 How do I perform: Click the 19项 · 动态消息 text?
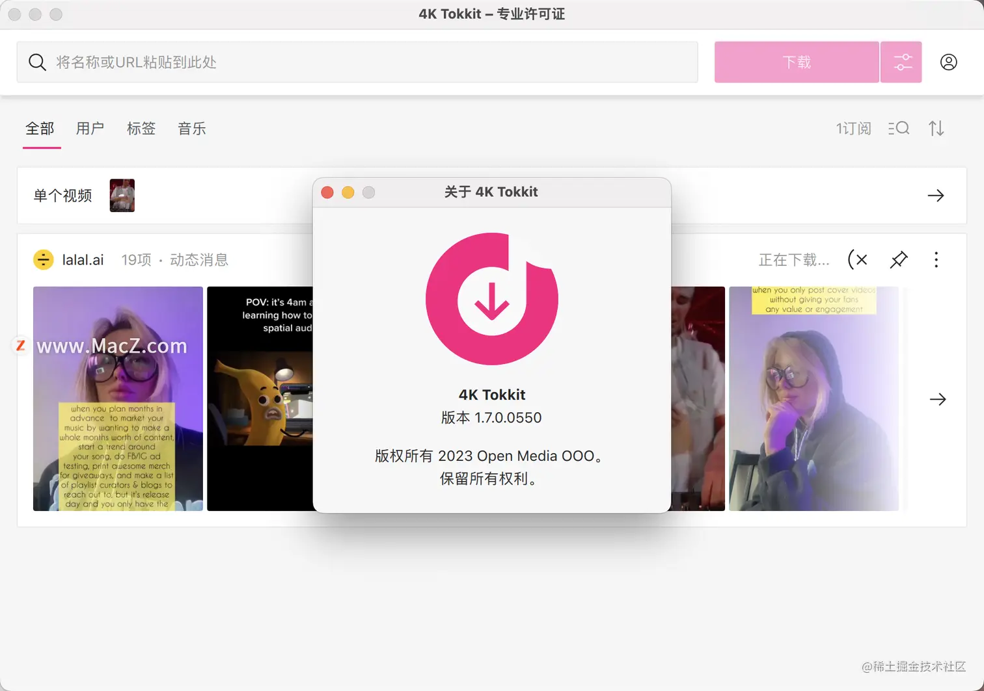tap(175, 260)
